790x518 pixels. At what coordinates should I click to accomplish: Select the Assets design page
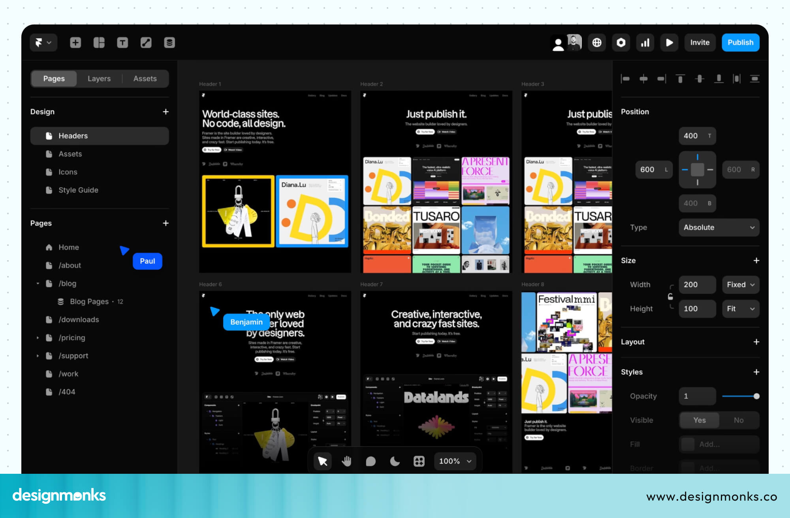(100, 154)
